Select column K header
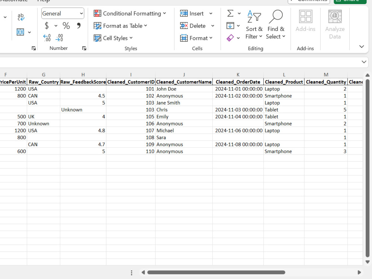This screenshot has width=372, height=279. click(238, 75)
